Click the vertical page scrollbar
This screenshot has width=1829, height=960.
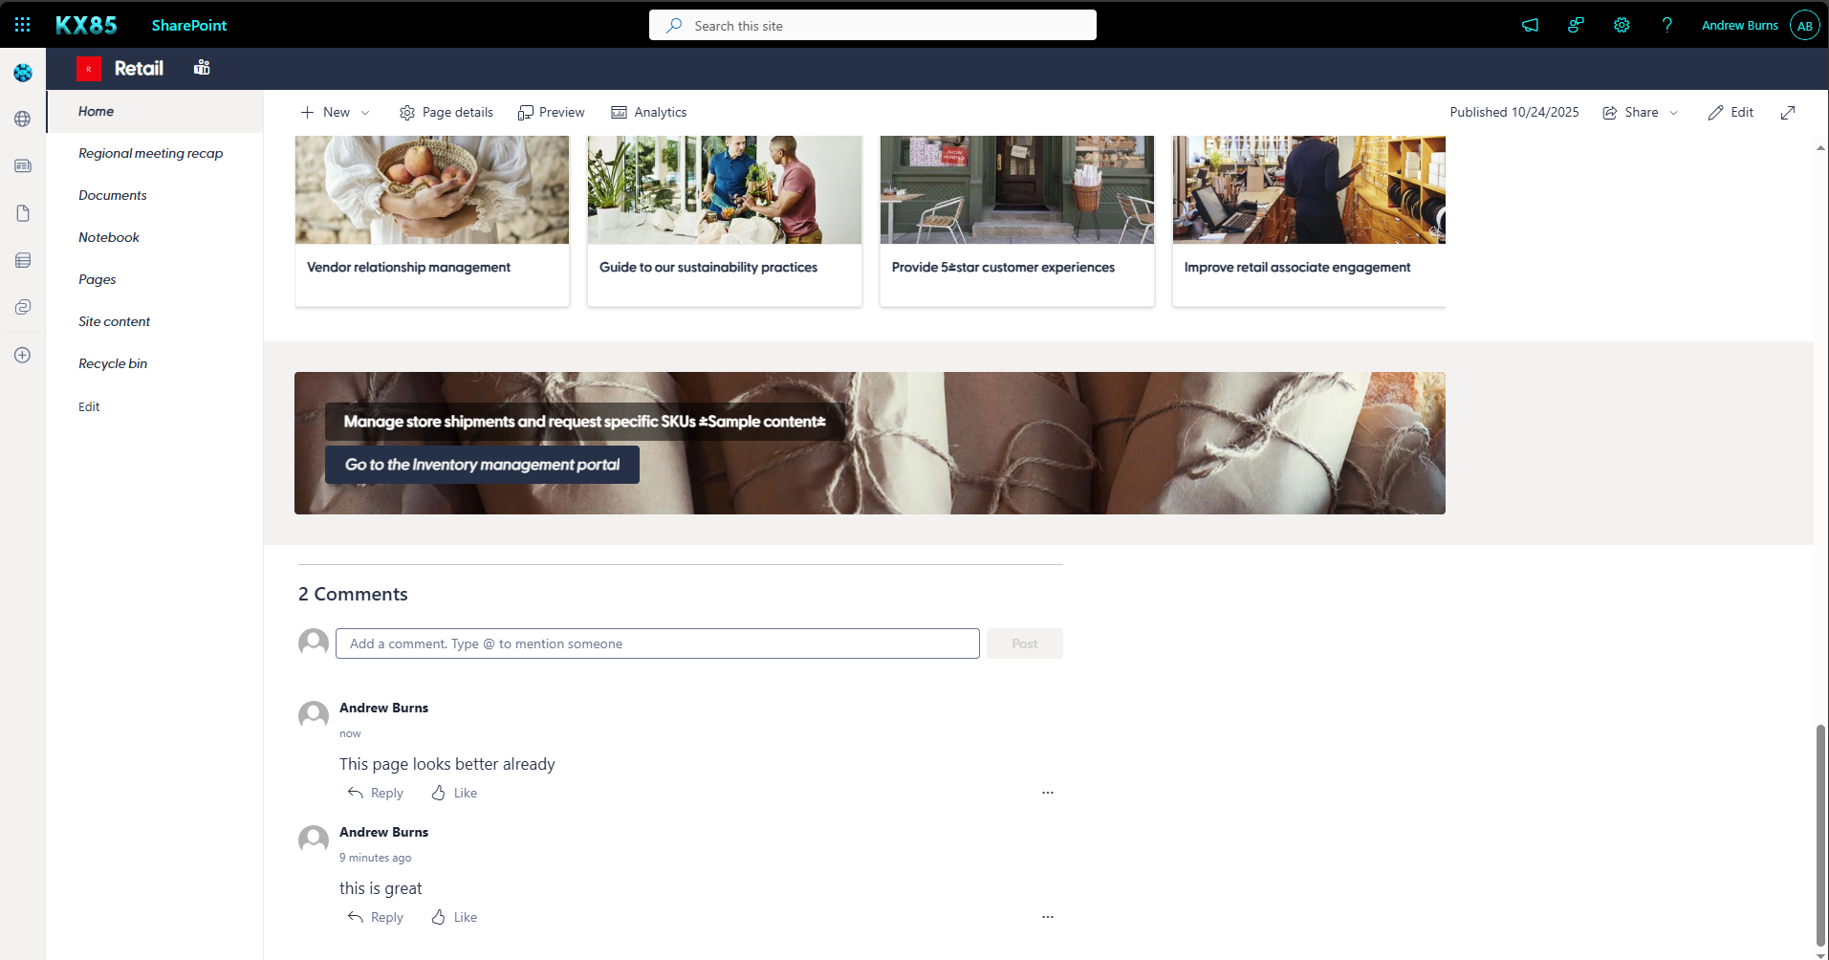[x=1820, y=832]
